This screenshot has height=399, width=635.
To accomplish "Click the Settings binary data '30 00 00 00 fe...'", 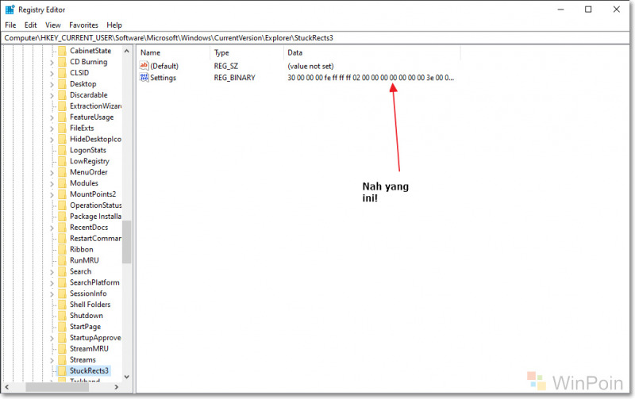I will [371, 78].
